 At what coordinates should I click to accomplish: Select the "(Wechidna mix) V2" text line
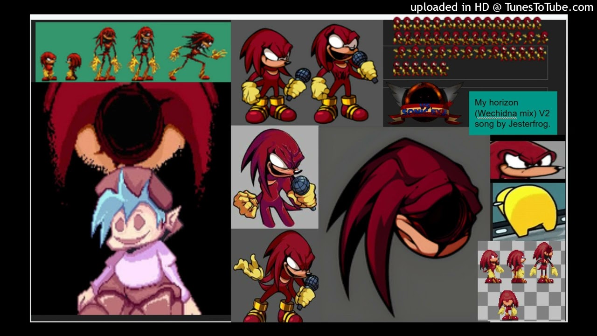tap(512, 113)
